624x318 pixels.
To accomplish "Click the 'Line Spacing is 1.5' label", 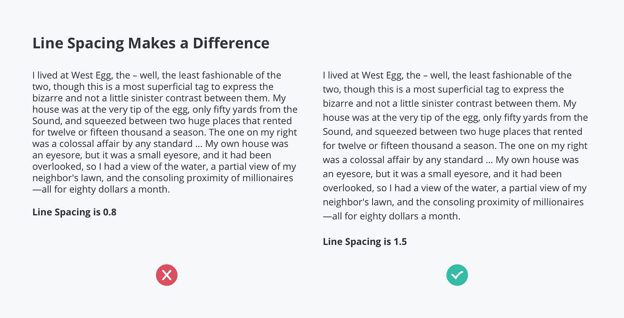I will pos(365,242).
